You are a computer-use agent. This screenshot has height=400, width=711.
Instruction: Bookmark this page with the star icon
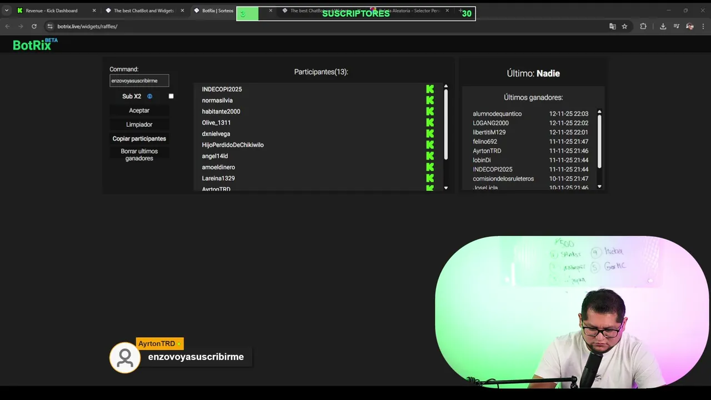point(624,26)
